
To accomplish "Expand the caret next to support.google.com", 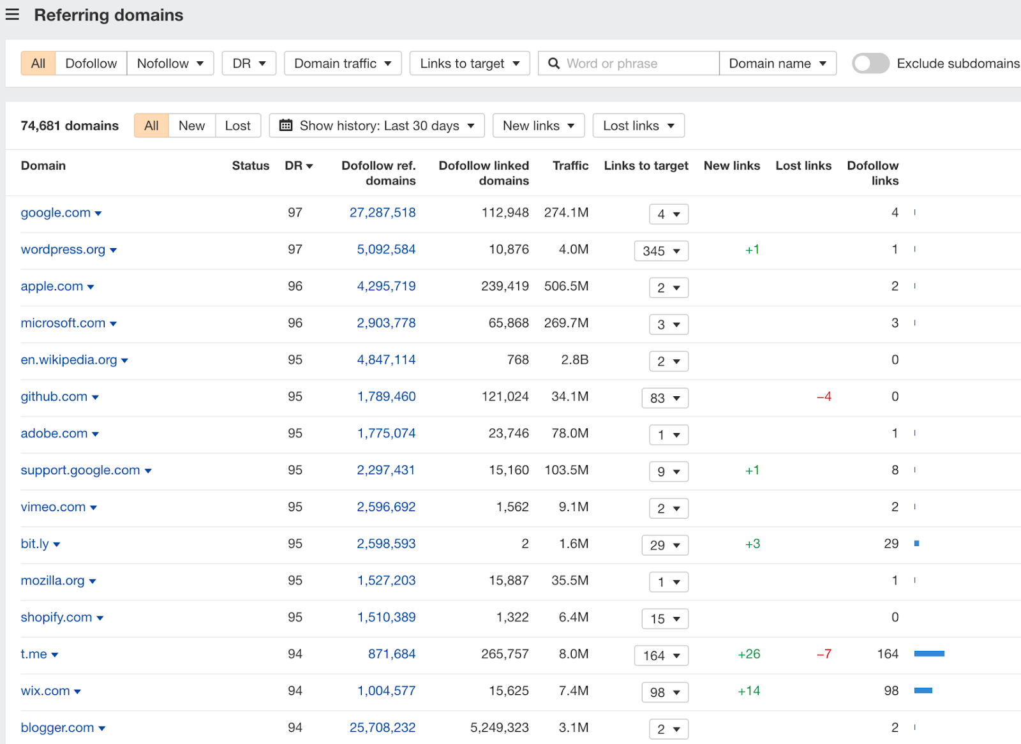I will tap(148, 471).
